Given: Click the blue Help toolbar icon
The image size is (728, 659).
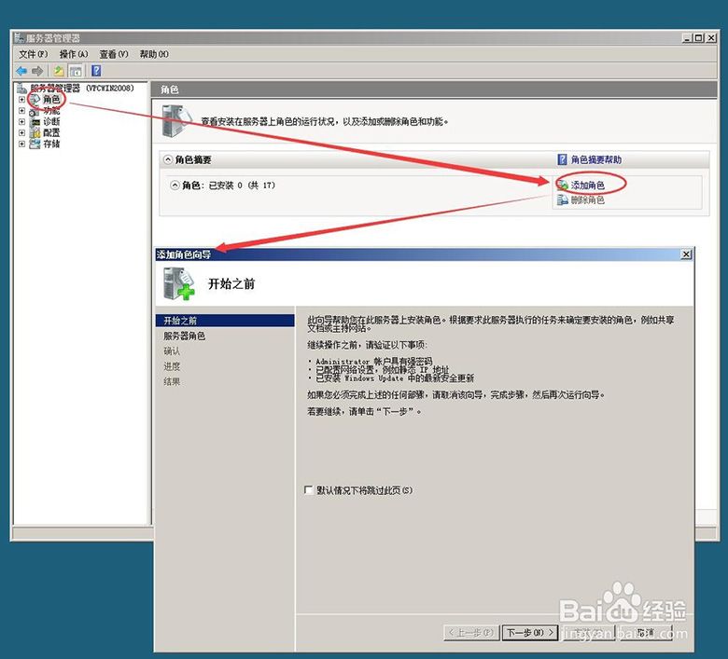Looking at the screenshot, I should coord(96,71).
